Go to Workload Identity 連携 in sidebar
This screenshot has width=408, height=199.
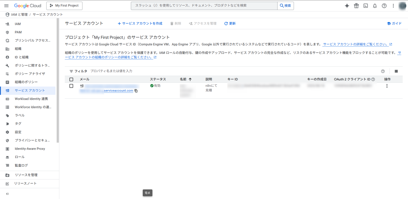(31, 99)
